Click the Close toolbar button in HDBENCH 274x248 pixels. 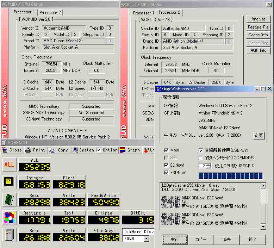(12, 150)
